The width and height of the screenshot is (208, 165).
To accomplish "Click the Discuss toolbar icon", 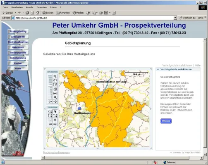I will 114,13.
